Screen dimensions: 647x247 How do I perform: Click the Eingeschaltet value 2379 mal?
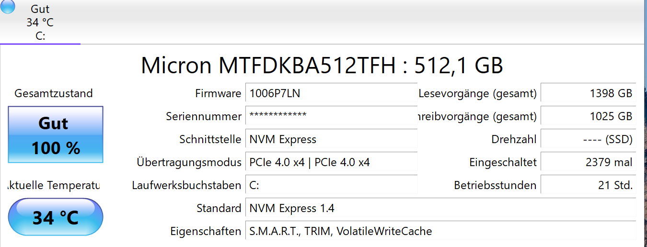point(588,162)
